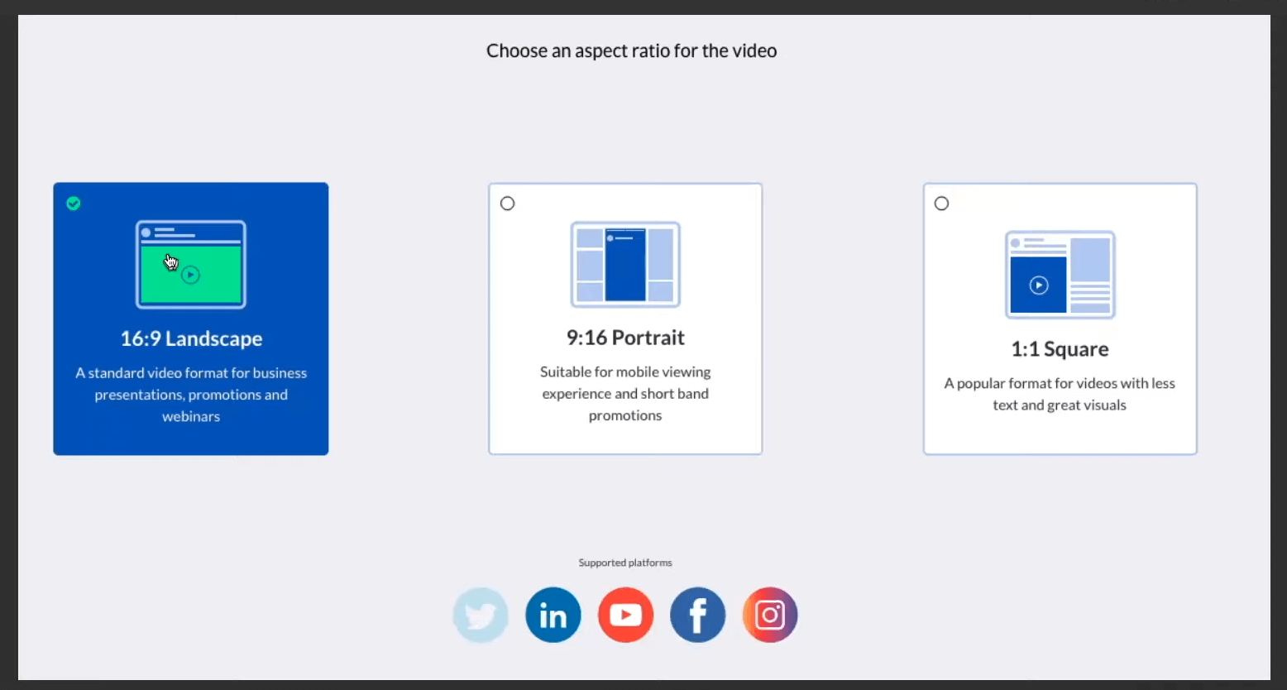Click the portrait description about mobile viewing

pyautogui.click(x=625, y=394)
